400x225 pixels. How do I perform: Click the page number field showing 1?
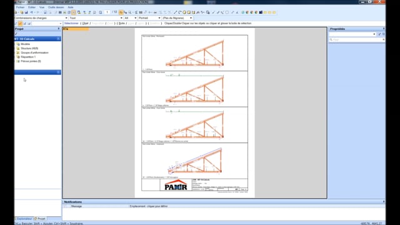[107, 12]
